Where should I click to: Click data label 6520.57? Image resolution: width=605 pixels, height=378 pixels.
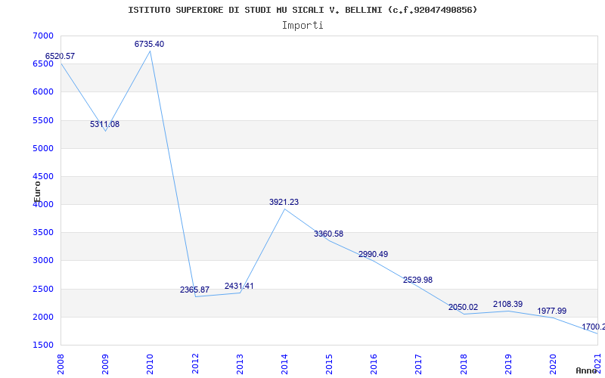(60, 56)
